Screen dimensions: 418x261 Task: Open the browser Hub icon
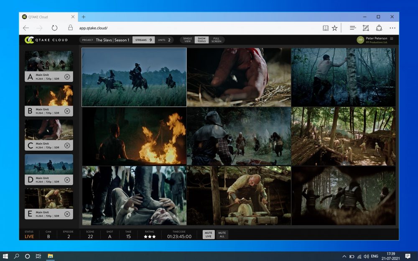pyautogui.click(x=353, y=28)
